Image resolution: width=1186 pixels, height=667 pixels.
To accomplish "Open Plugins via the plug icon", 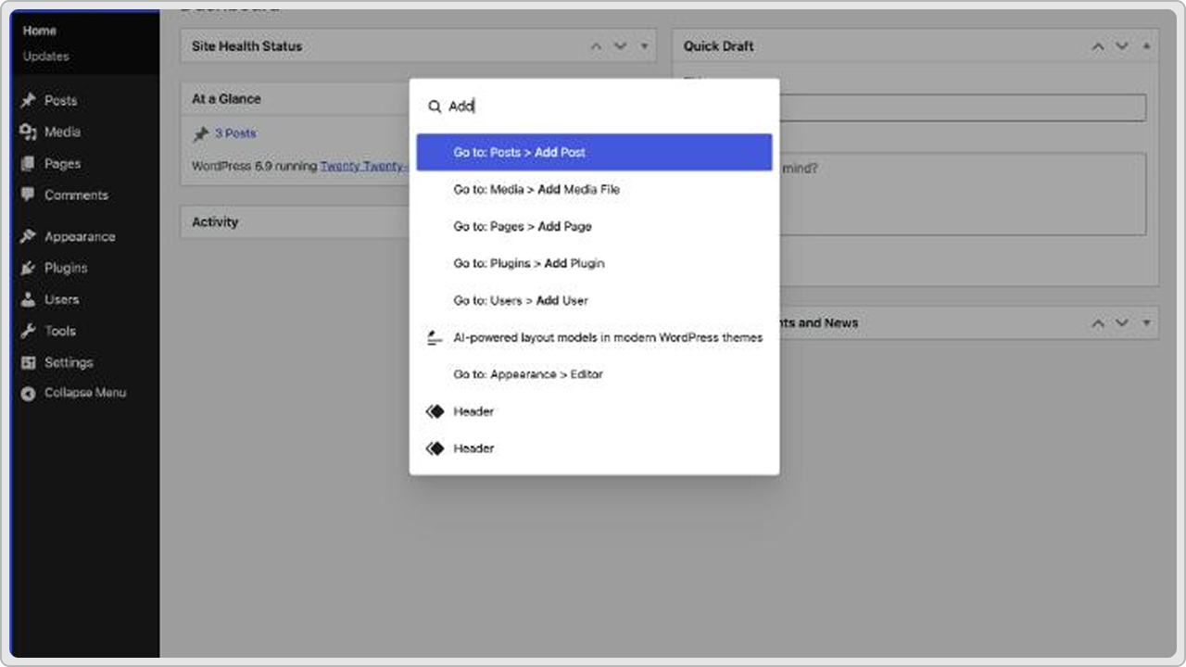I will click(x=26, y=268).
